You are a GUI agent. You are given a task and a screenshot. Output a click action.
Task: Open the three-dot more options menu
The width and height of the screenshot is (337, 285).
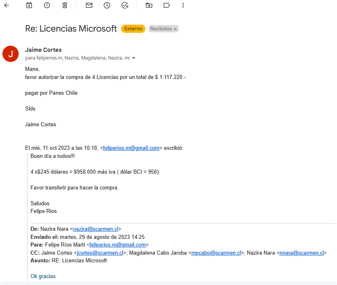pyautogui.click(x=183, y=5)
